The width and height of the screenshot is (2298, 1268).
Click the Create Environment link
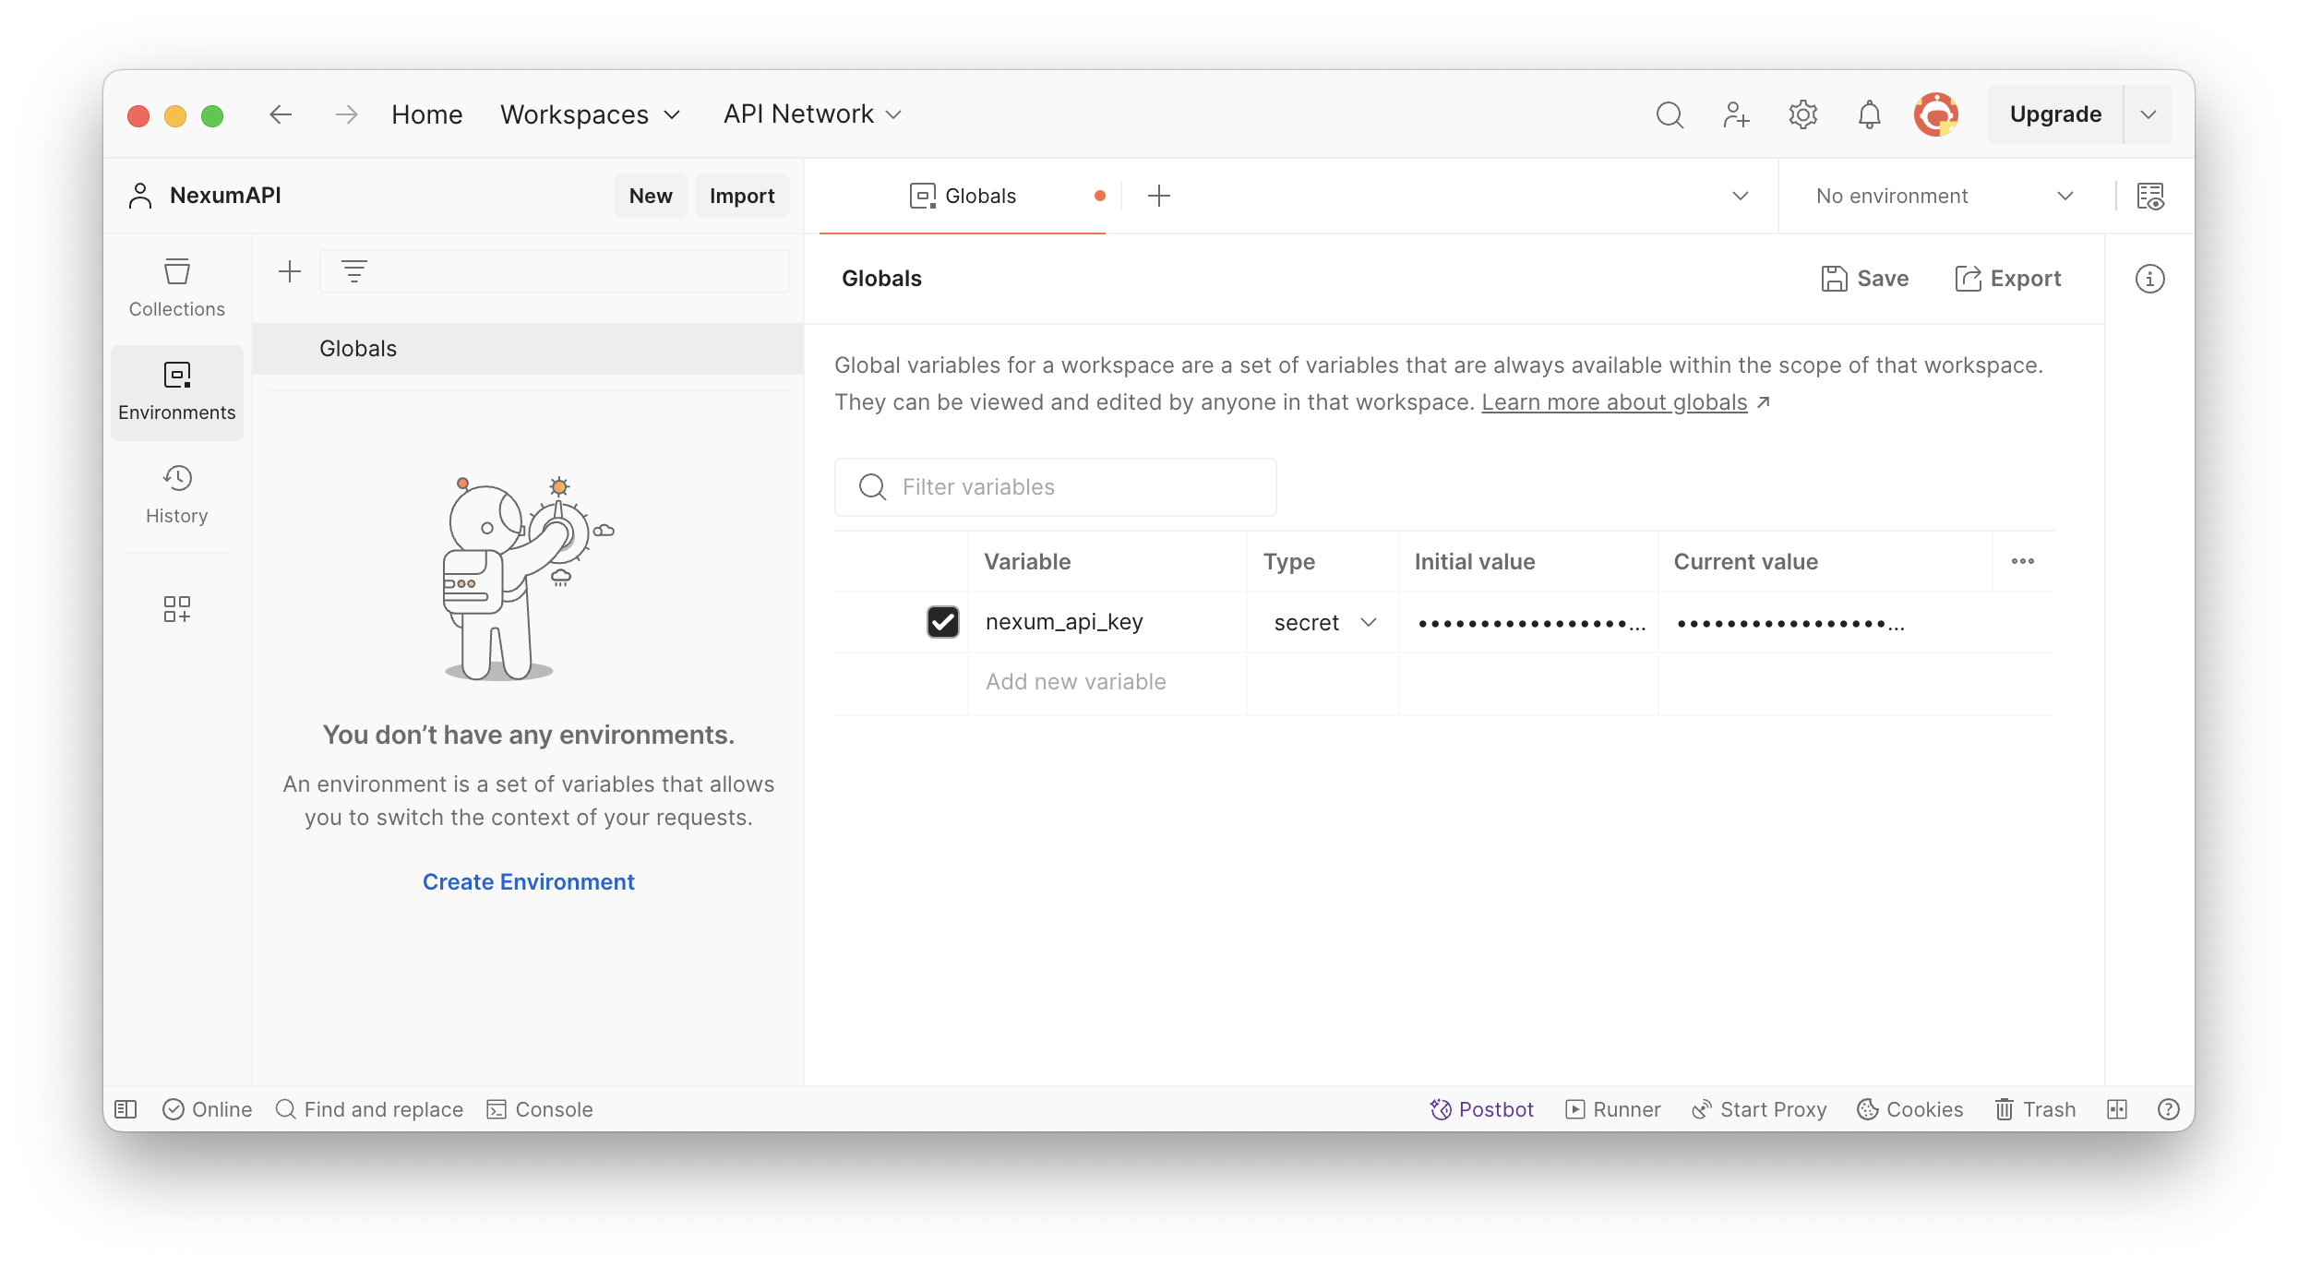(x=528, y=881)
